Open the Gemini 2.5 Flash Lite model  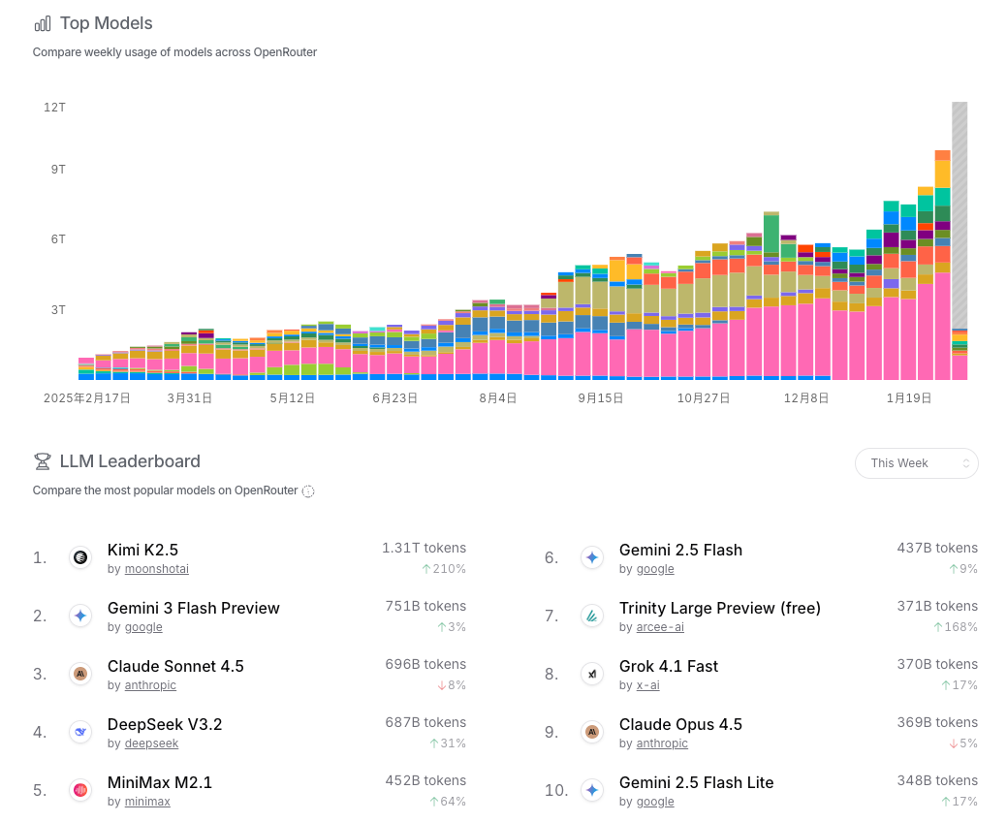696,783
